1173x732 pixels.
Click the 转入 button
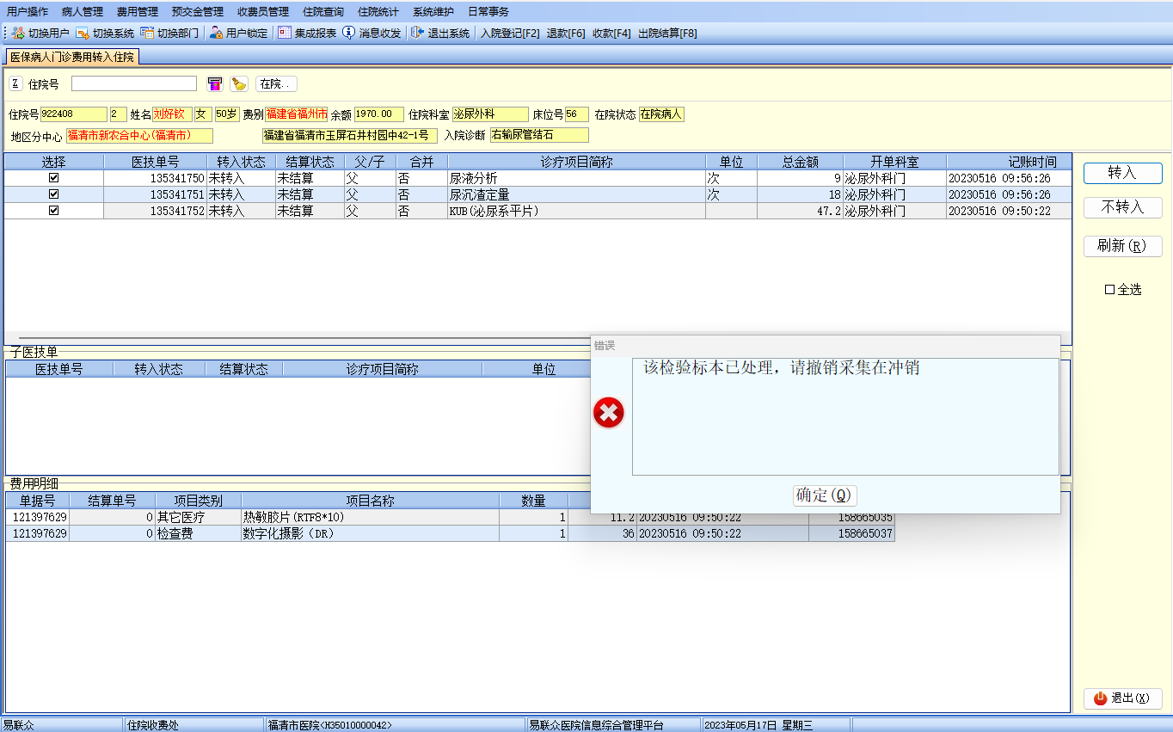(x=1122, y=173)
